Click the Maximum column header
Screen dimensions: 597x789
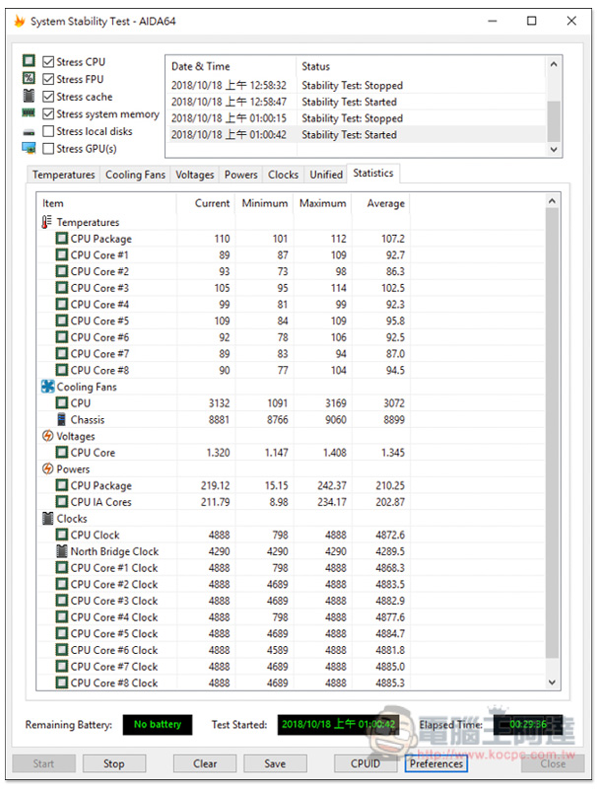coord(322,203)
